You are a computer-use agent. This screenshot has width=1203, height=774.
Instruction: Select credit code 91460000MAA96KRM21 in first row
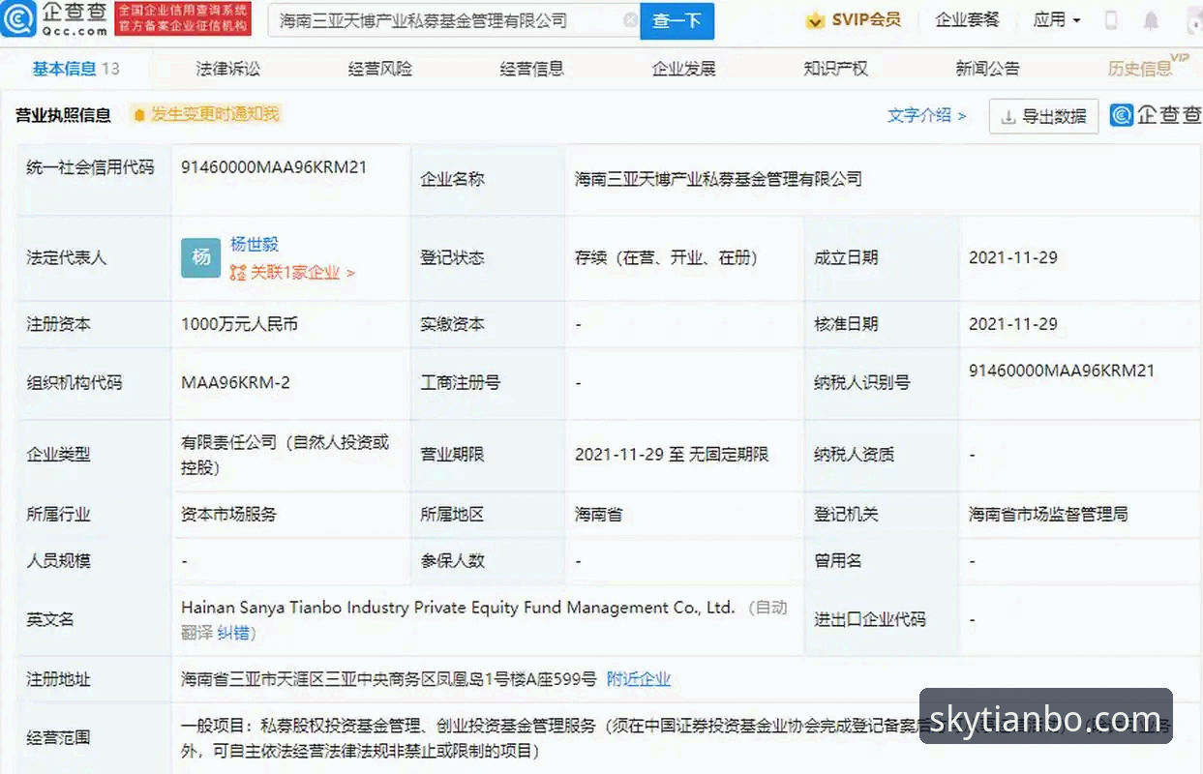point(274,166)
